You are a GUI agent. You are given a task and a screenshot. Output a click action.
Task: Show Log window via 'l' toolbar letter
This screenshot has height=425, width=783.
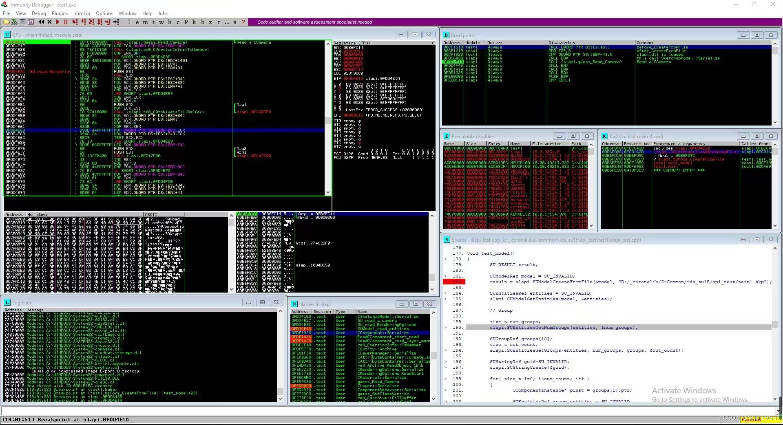click(x=129, y=22)
